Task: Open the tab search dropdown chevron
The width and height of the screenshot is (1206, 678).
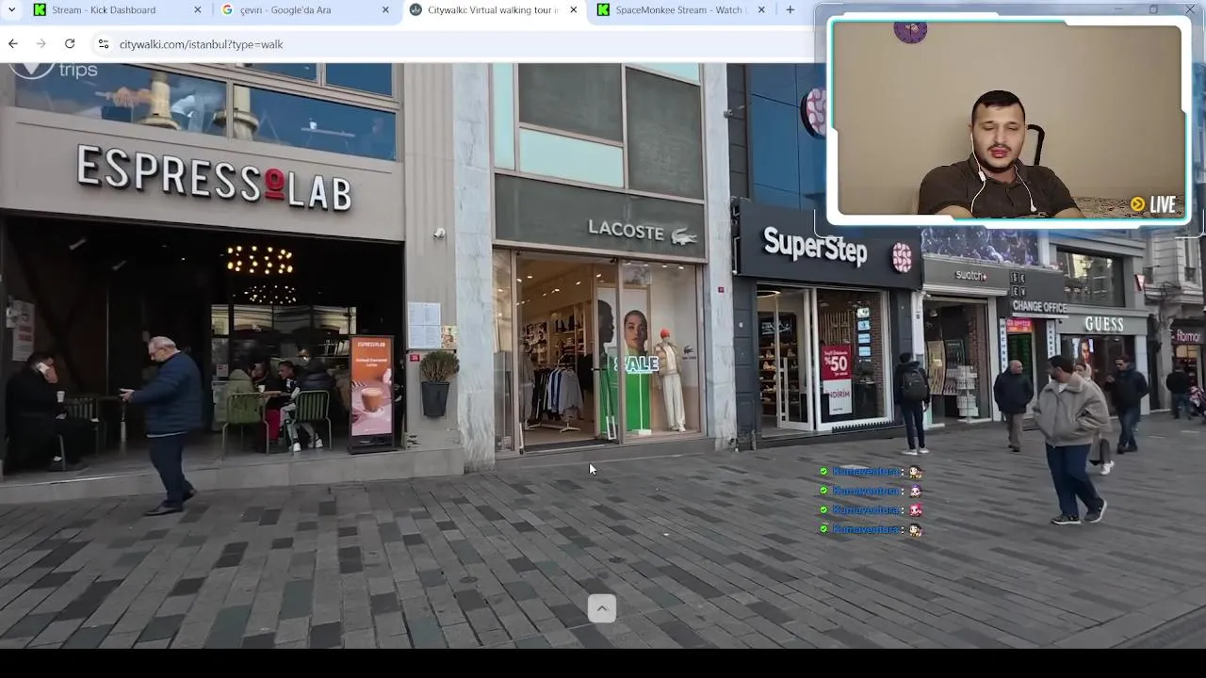Action: (11, 9)
